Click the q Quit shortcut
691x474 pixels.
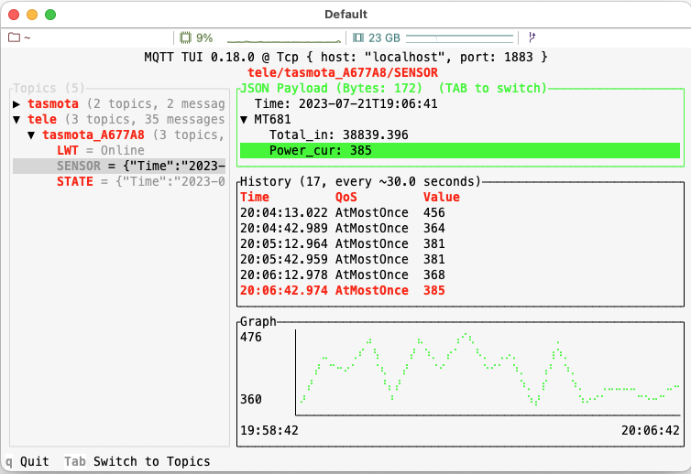(27, 461)
